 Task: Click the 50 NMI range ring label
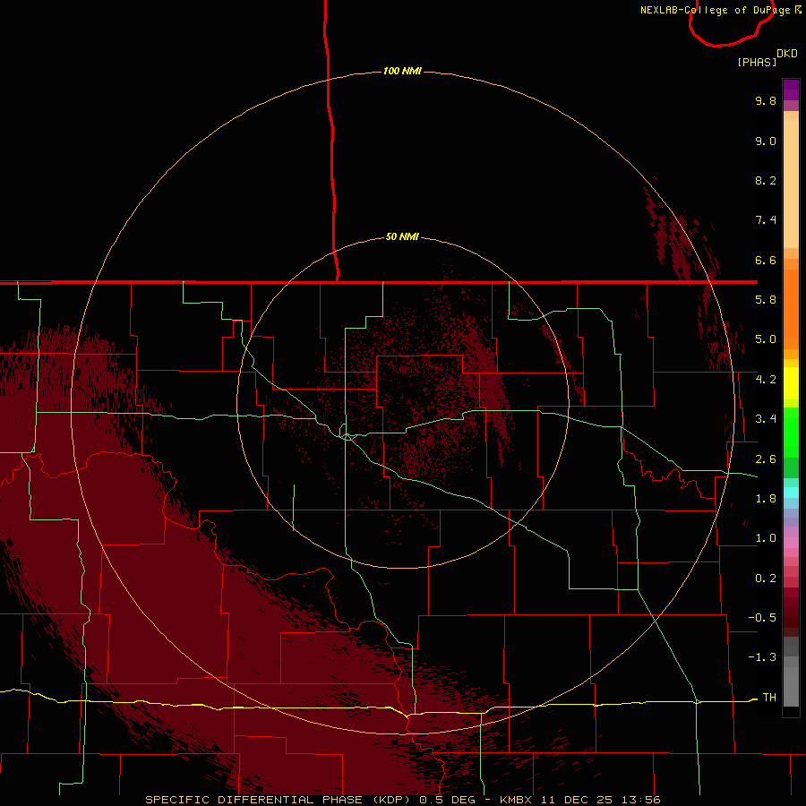[402, 236]
